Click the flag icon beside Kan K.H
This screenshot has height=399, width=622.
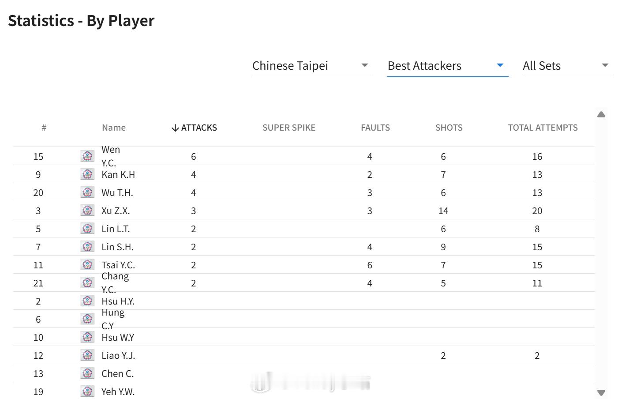87,174
